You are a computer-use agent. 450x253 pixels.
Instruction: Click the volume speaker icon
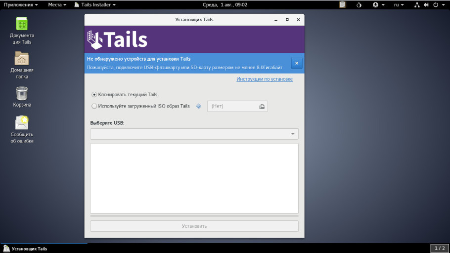tap(426, 4)
